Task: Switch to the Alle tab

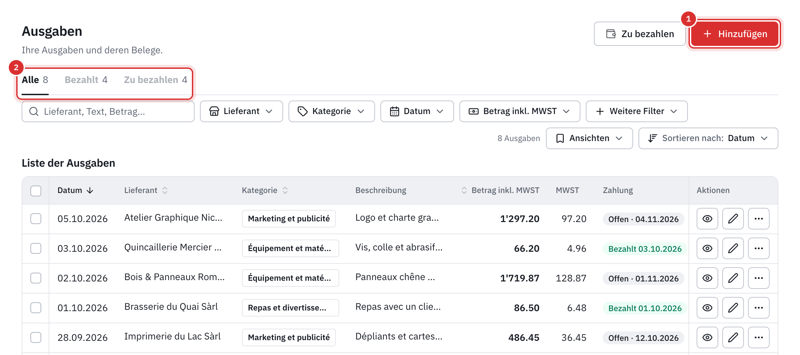Action: tap(35, 80)
